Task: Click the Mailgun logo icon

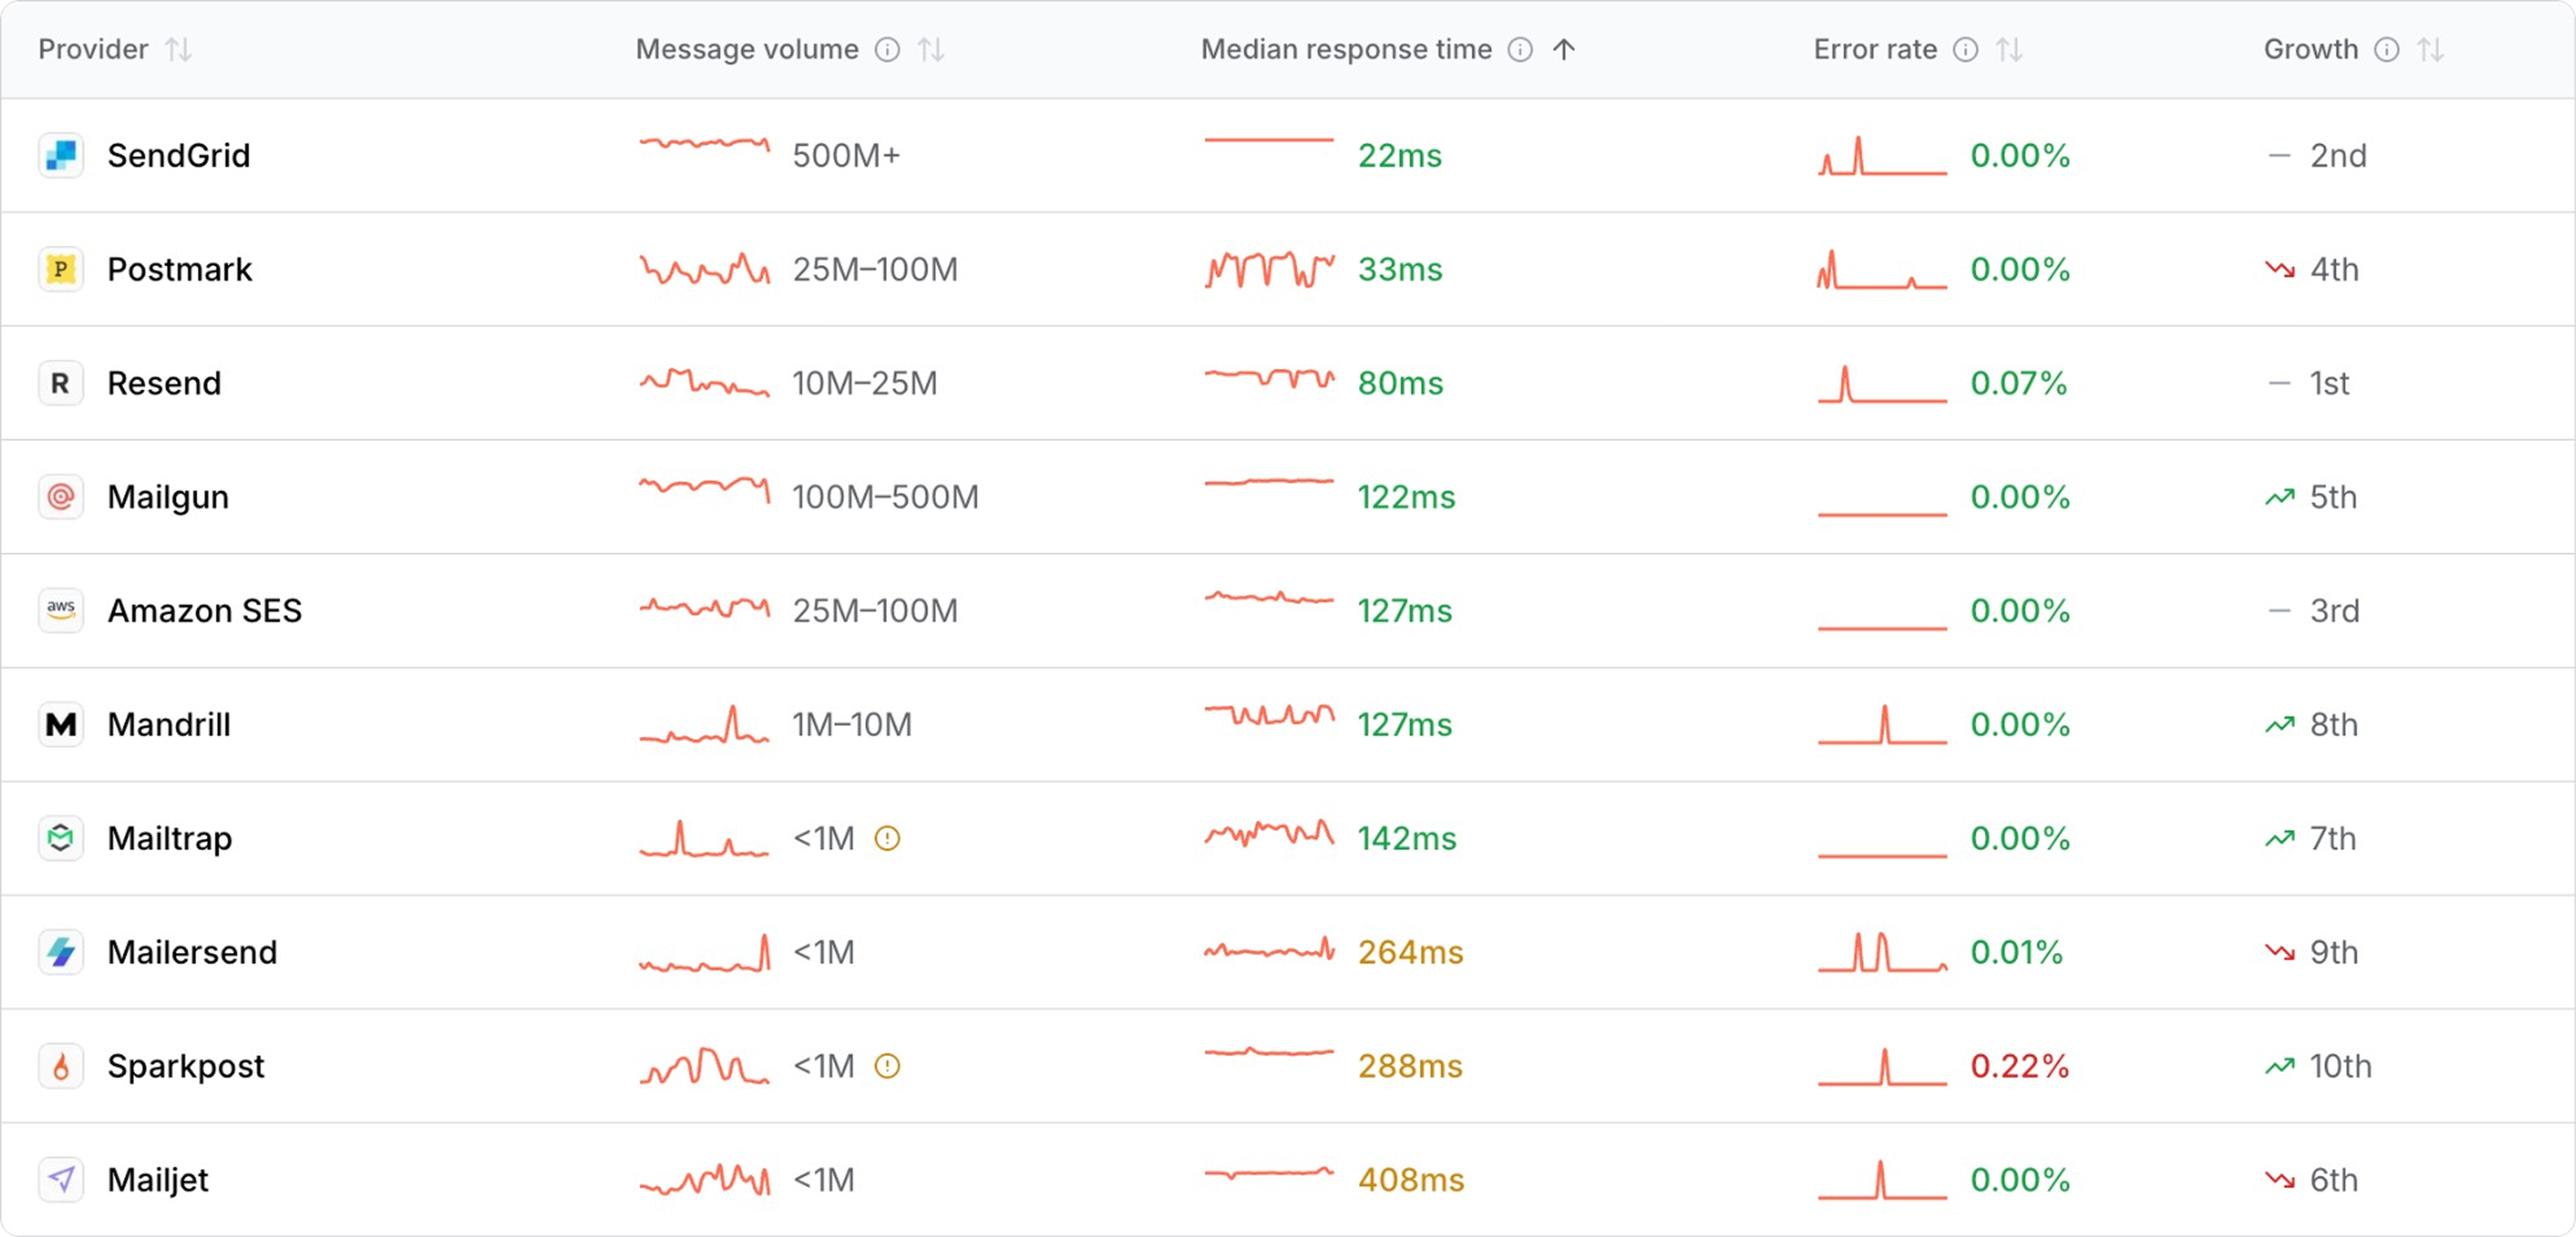Action: click(x=61, y=497)
